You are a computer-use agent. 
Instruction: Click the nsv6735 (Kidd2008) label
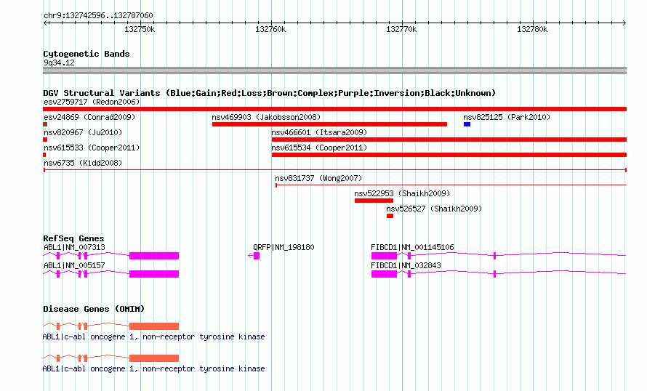83,163
